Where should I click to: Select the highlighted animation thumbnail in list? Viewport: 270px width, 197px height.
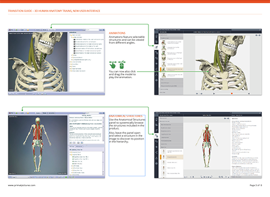pyautogui.click(x=164, y=69)
